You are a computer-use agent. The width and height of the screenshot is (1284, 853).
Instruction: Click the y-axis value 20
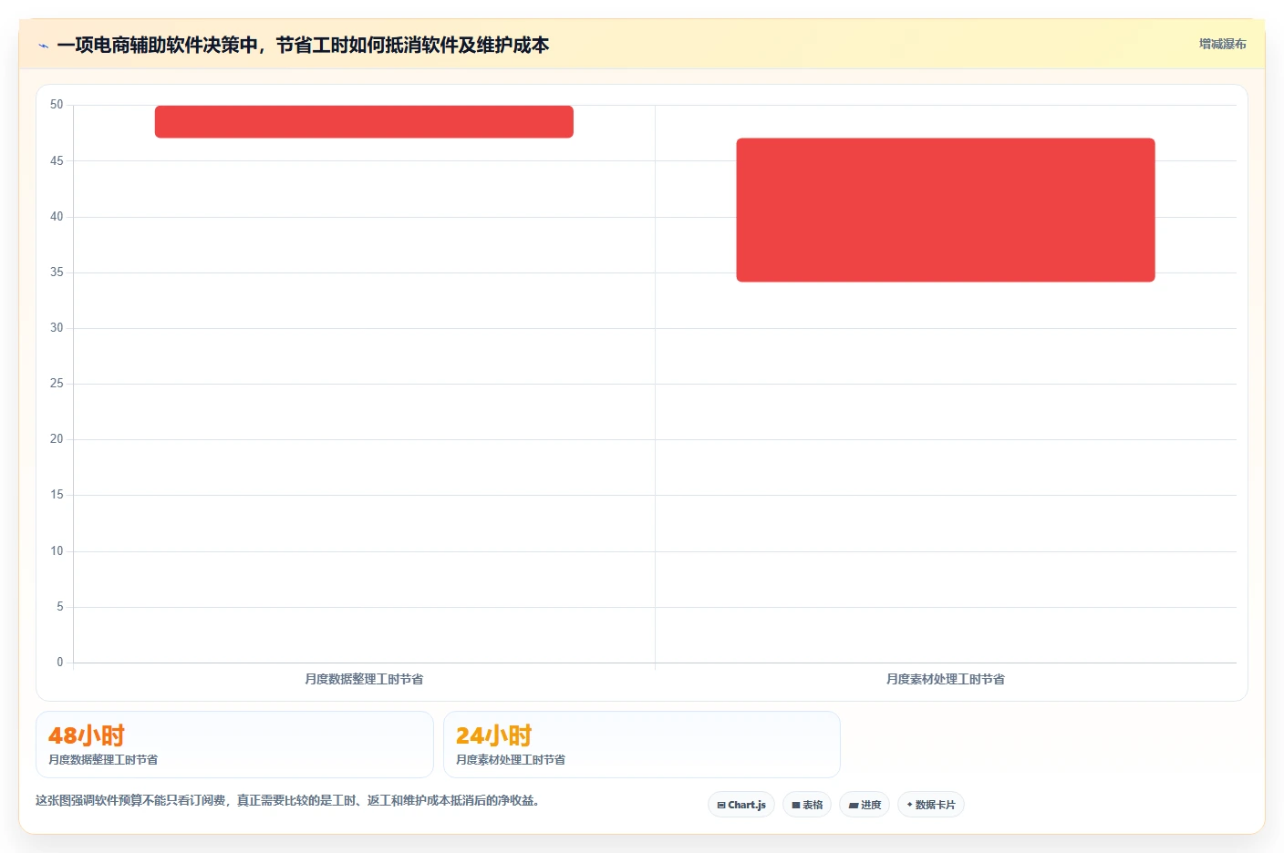pyautogui.click(x=57, y=438)
